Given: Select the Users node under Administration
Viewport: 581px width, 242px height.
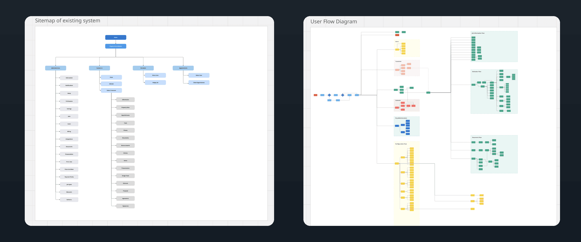Looking at the screenshot, I should [x=69, y=124].
